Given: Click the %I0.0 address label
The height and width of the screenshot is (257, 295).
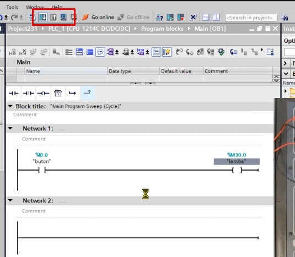Looking at the screenshot, I should 41,155.
